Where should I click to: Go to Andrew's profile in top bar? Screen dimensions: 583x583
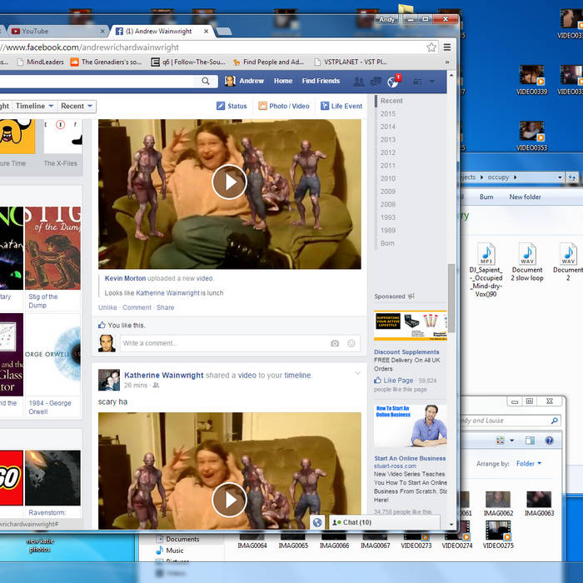click(x=244, y=81)
